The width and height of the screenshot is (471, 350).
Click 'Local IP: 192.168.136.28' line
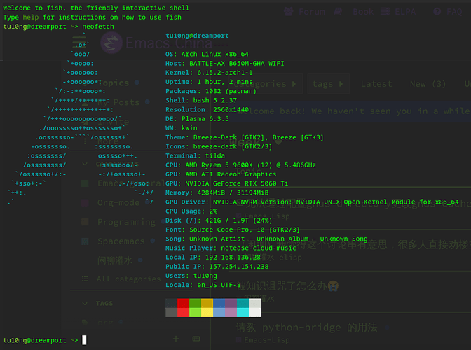[213, 258]
